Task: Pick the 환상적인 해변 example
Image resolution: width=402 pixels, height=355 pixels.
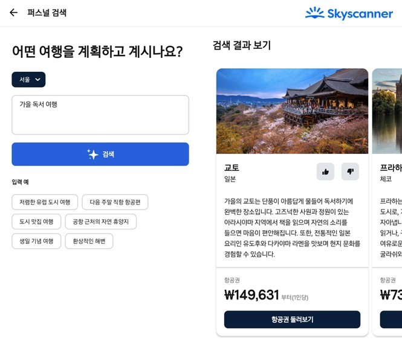Action: coord(89,241)
